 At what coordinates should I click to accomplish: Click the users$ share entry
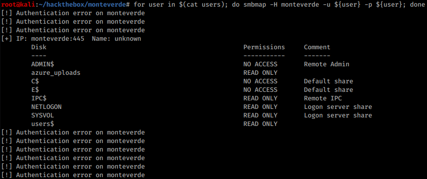pos(43,124)
